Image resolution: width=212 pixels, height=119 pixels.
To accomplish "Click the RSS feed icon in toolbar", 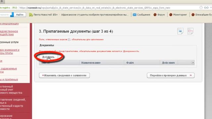I will [x=31, y=15].
